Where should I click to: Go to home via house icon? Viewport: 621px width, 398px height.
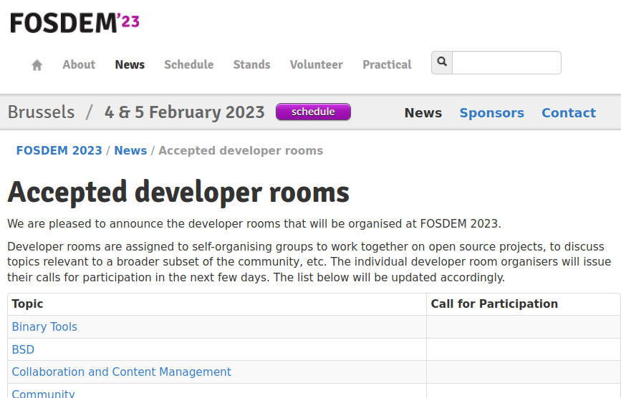(x=37, y=65)
